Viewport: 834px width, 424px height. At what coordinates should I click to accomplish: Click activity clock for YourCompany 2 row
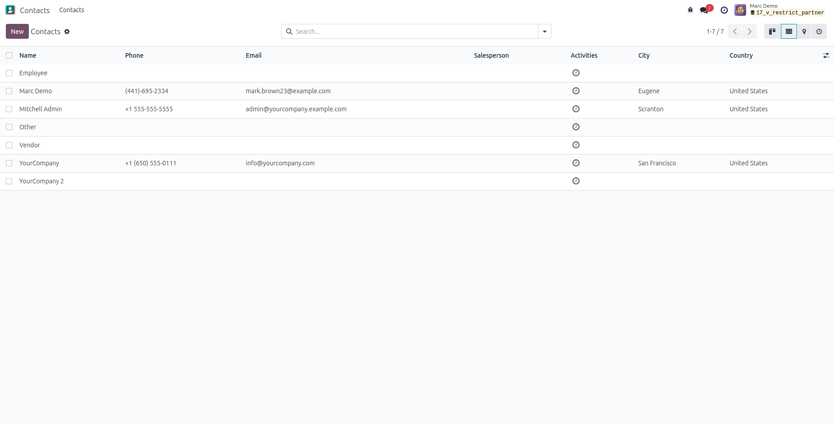[576, 181]
